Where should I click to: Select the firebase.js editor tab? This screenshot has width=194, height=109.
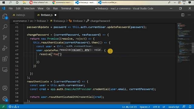47,15
